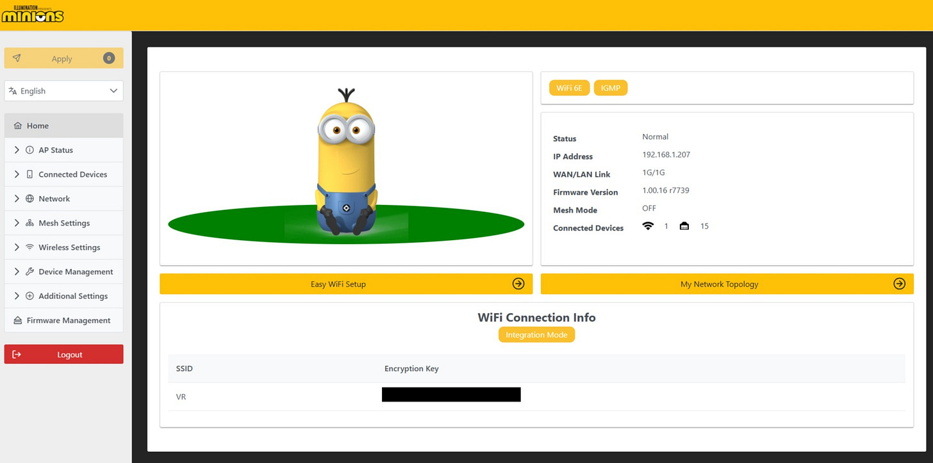933x463 pixels.
Task: Click the My Network Topology arrow icon
Action: (900, 284)
